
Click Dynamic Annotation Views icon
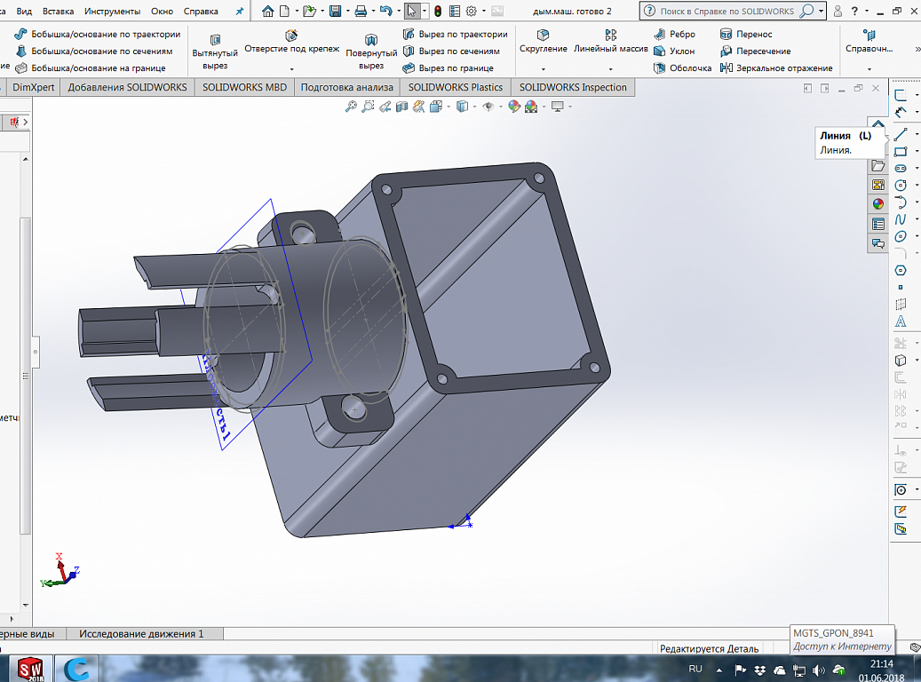tap(419, 107)
